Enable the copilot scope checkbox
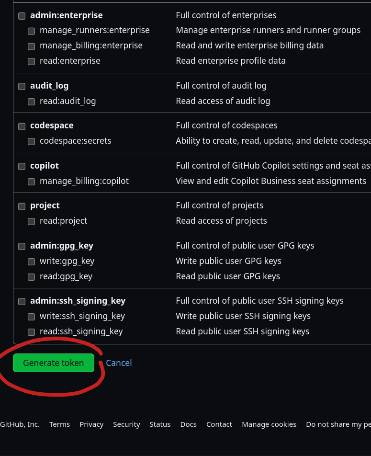The width and height of the screenshot is (371, 456). [x=22, y=167]
